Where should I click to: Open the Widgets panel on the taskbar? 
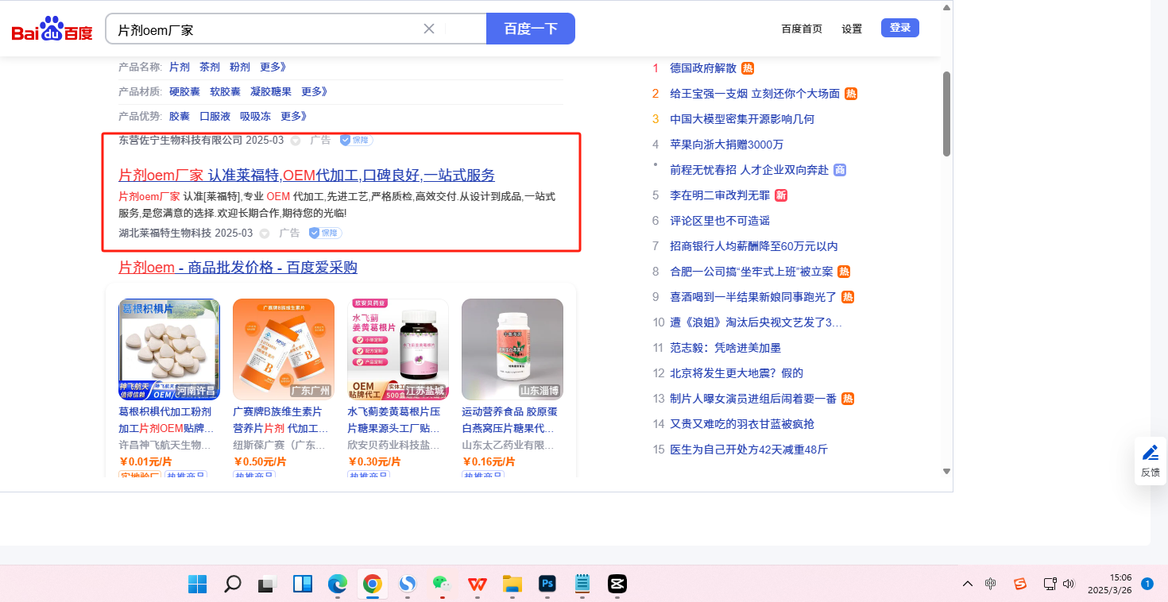pyautogui.click(x=303, y=585)
